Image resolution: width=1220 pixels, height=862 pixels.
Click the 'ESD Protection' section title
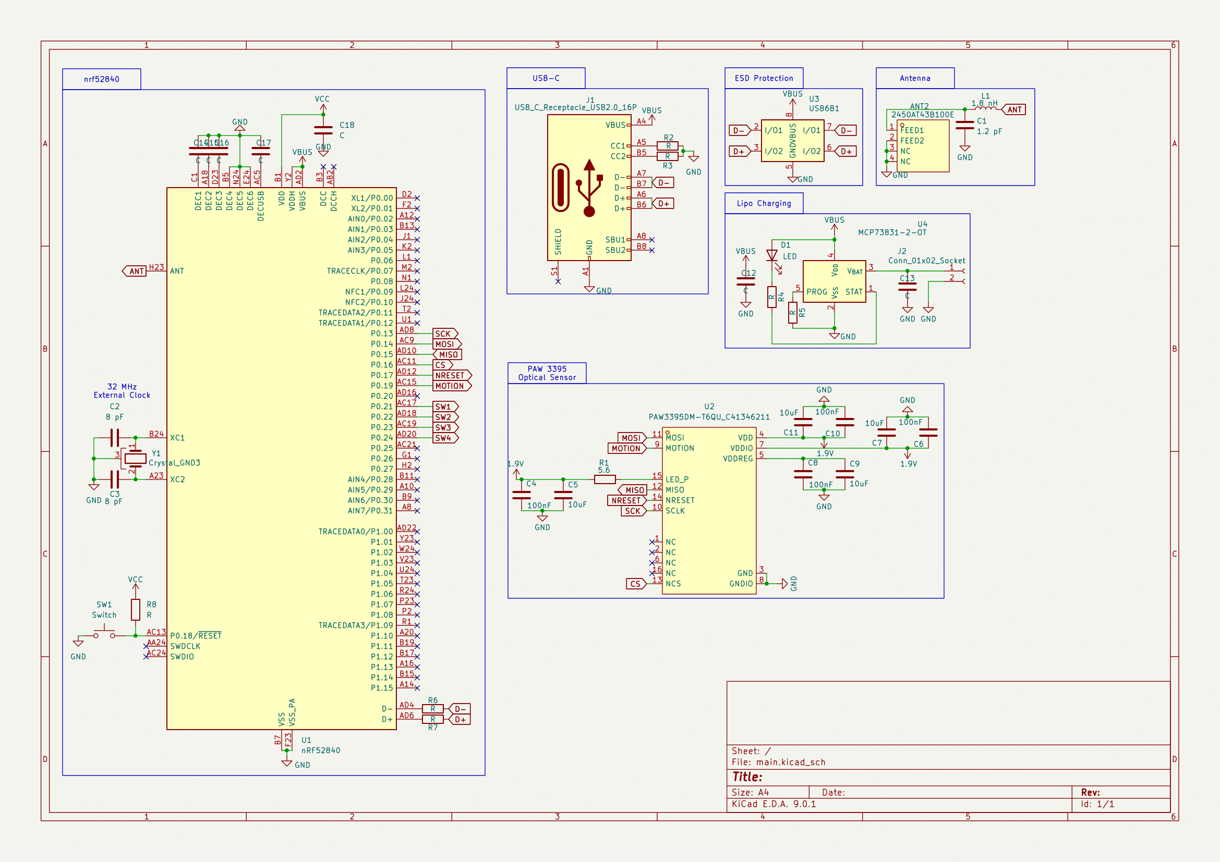pyautogui.click(x=764, y=78)
